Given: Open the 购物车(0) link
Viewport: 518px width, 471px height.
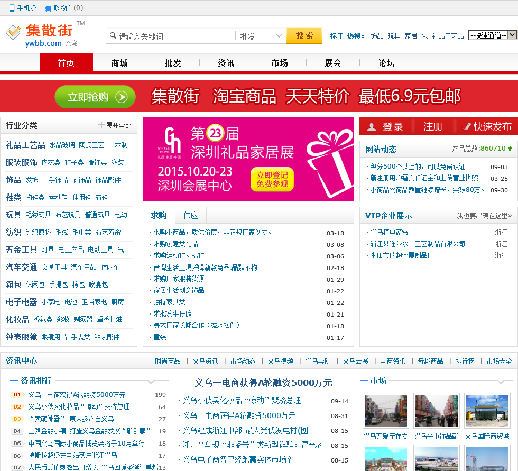Looking at the screenshot, I should click(68, 8).
